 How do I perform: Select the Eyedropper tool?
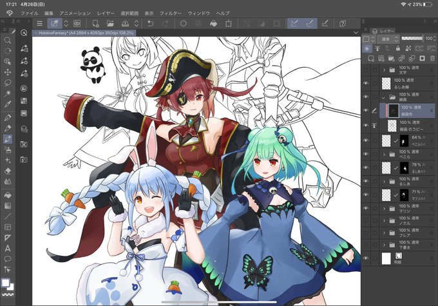pyautogui.click(x=8, y=104)
